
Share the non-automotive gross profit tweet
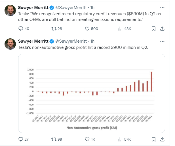coord(162,139)
